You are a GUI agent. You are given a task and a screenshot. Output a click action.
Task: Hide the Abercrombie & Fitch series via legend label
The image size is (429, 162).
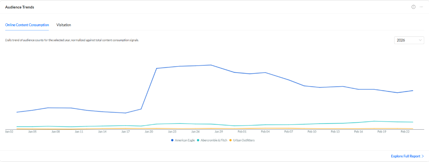[x=213, y=140]
